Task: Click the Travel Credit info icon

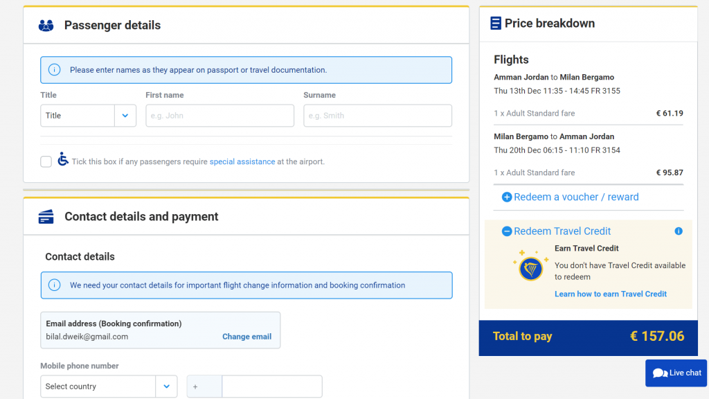Action: click(679, 231)
